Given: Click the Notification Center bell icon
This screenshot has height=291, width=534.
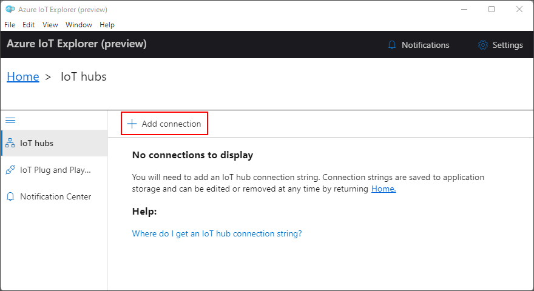Looking at the screenshot, I should pos(10,196).
